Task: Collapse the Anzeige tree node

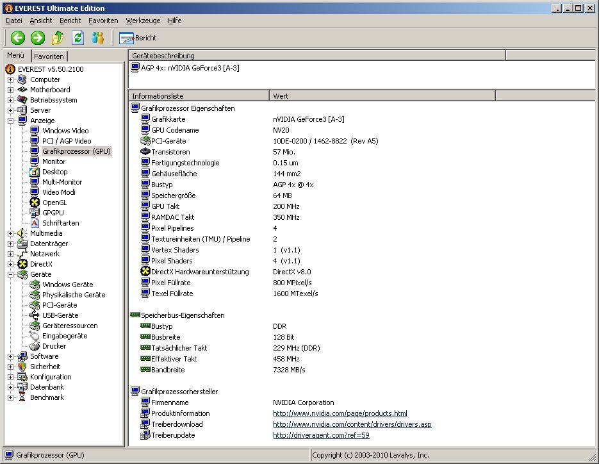Action: coord(11,120)
